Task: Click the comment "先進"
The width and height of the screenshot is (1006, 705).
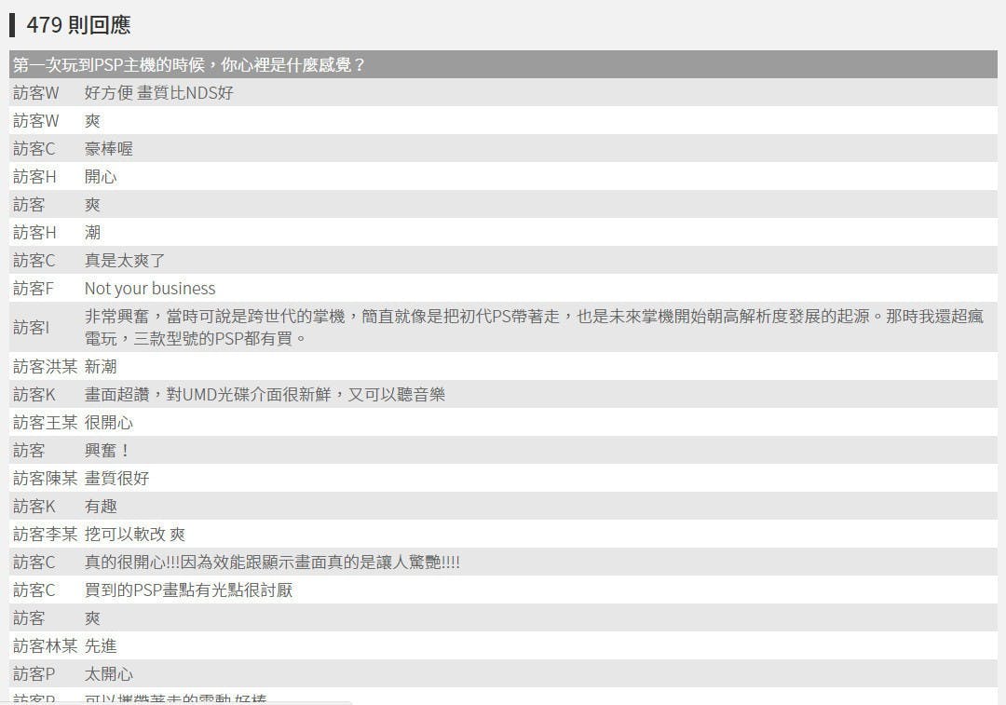Action: coord(101,646)
